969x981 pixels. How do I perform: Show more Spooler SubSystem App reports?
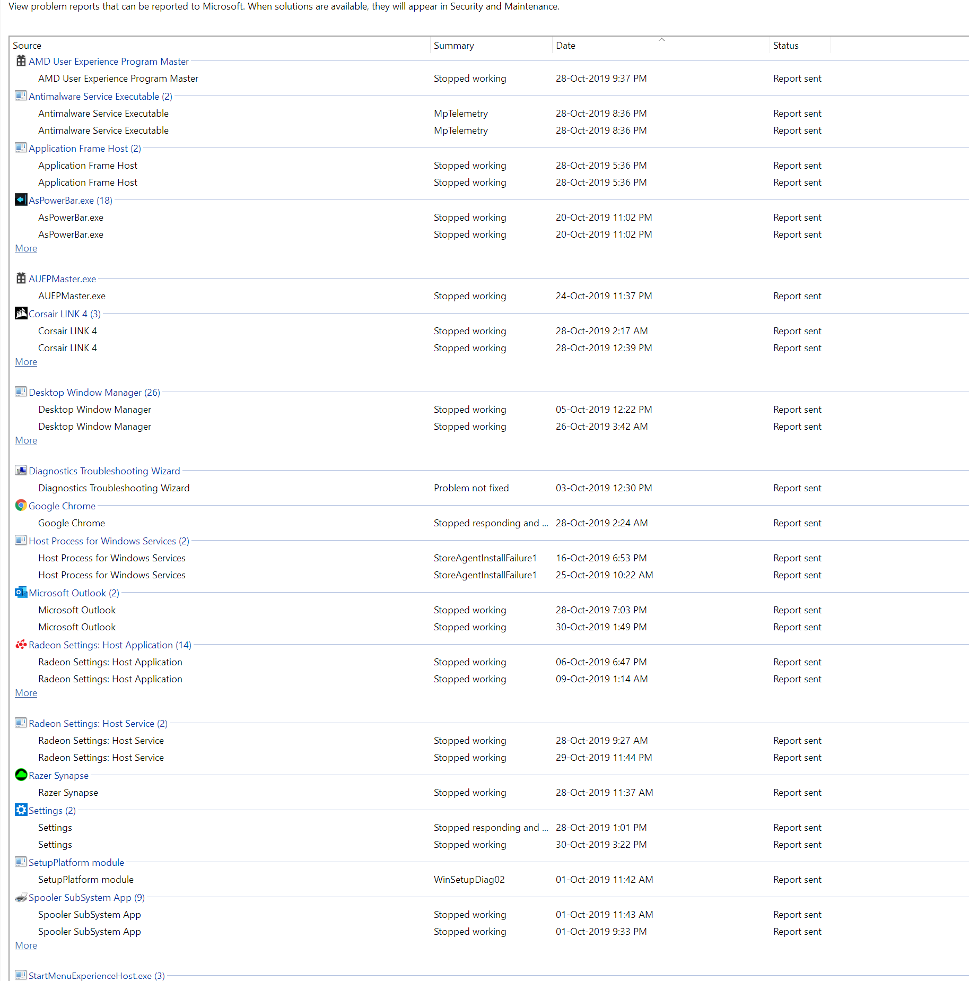click(26, 945)
